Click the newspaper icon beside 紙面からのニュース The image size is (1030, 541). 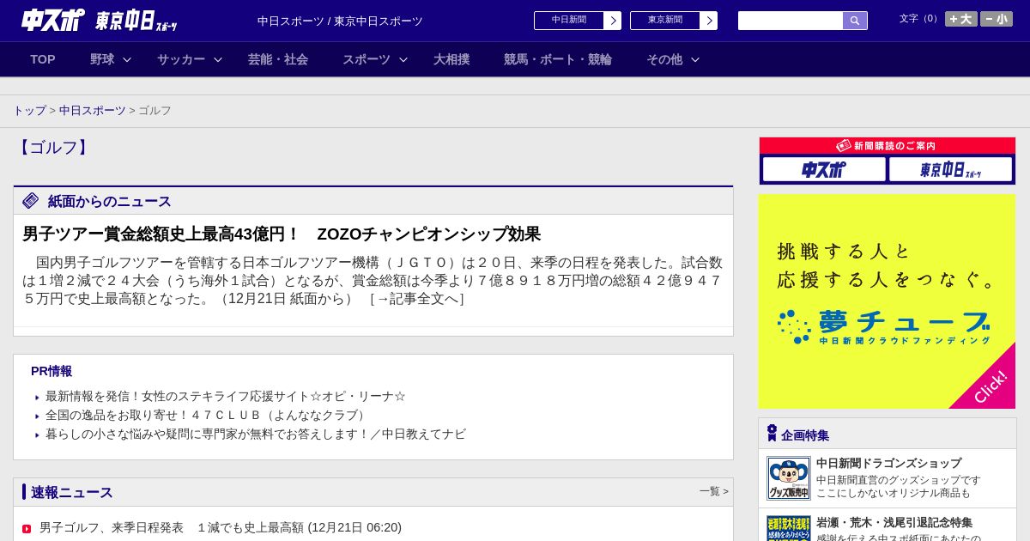coord(31,200)
